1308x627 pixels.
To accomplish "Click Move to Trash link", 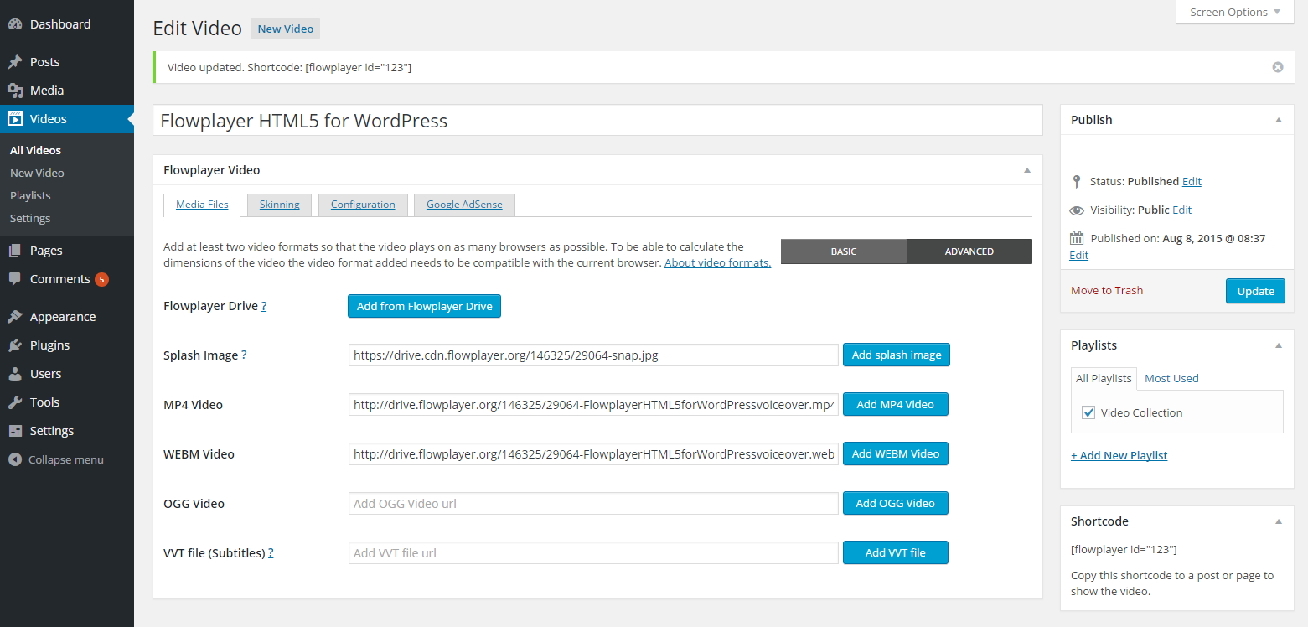I will click(x=1107, y=290).
